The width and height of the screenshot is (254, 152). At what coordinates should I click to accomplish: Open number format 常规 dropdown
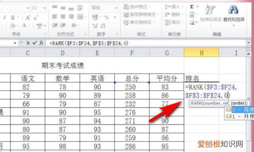click(116, 8)
